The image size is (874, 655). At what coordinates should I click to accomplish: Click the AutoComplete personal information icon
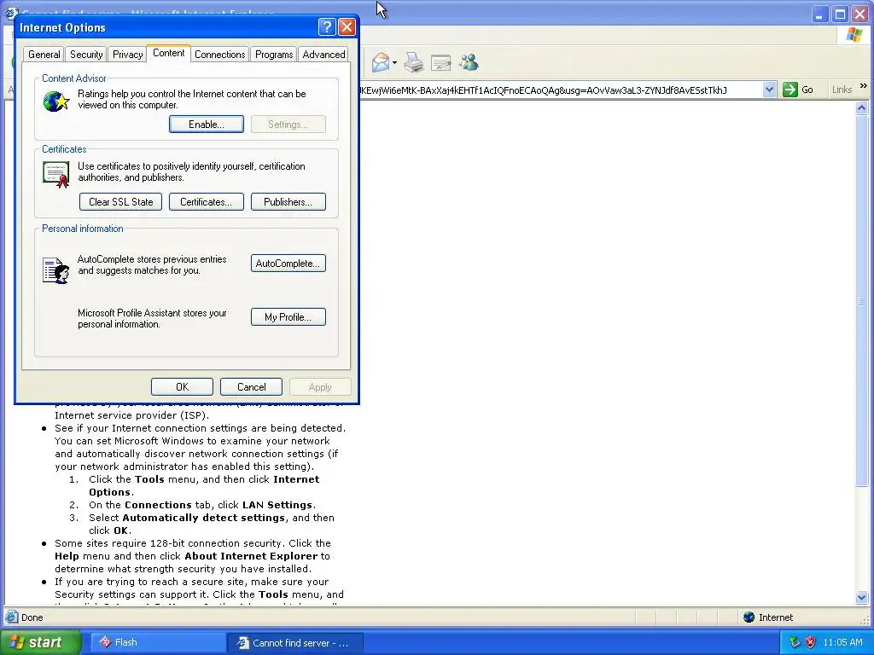[x=56, y=270]
